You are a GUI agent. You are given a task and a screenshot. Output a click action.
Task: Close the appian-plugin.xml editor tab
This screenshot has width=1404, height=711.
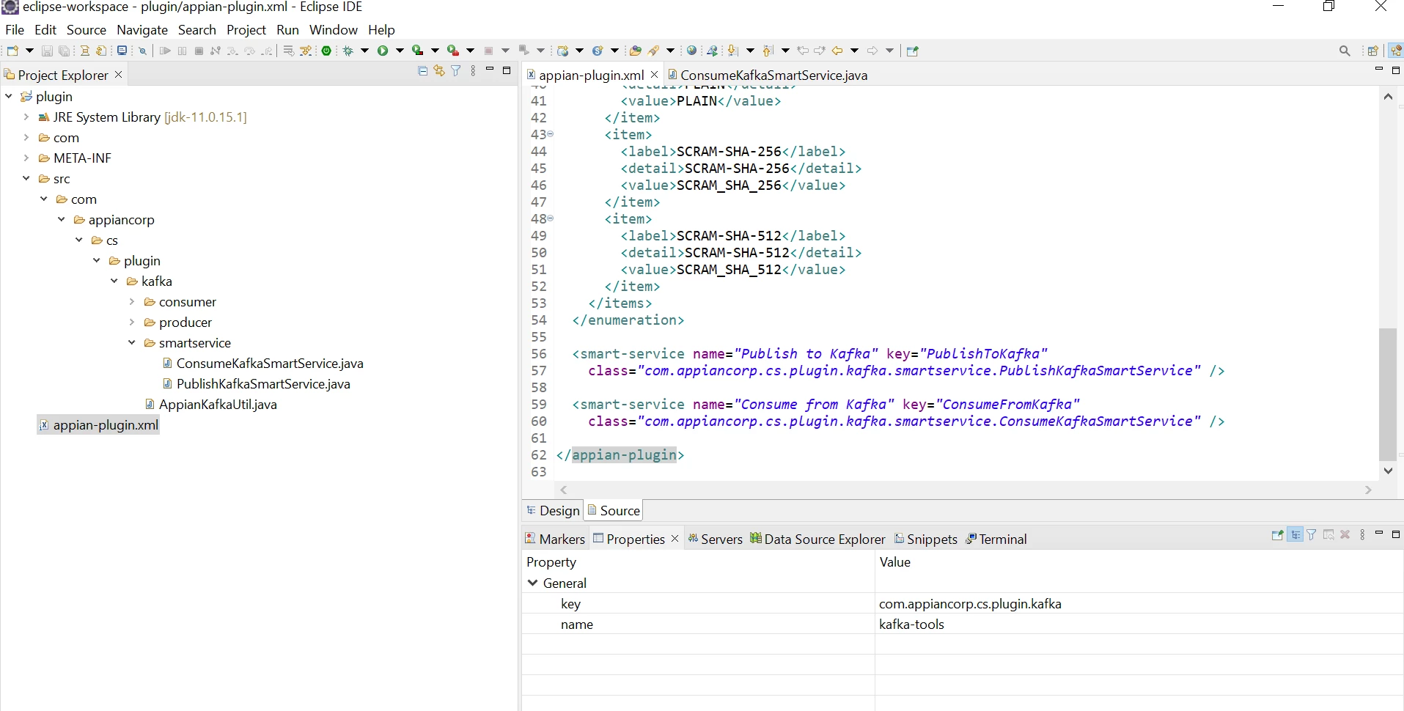tap(655, 75)
